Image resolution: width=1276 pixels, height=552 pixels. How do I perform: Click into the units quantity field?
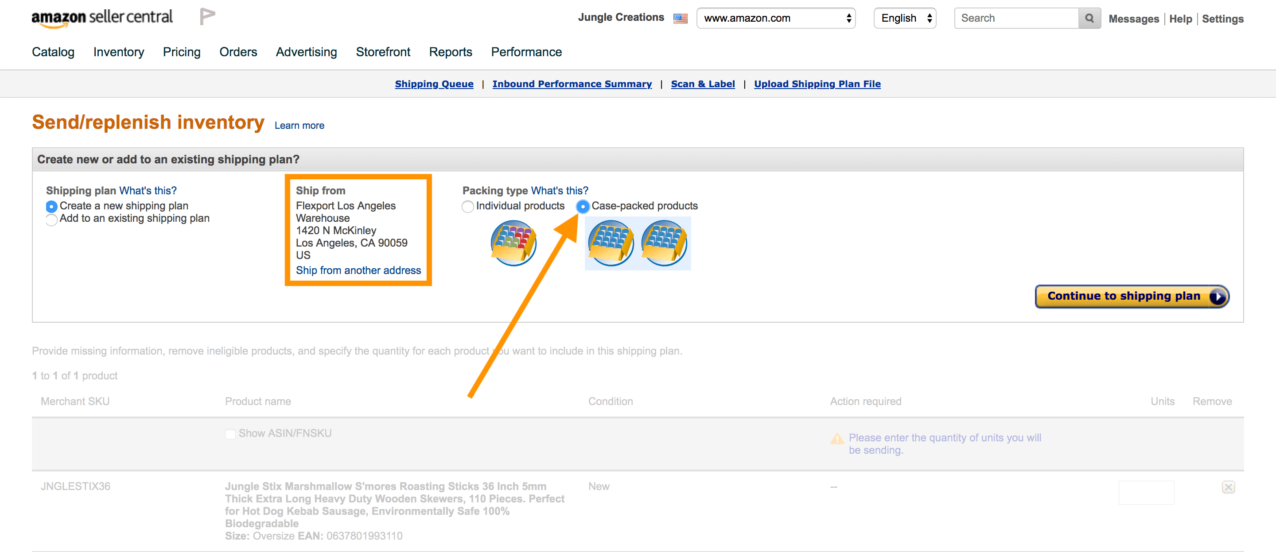(1146, 492)
